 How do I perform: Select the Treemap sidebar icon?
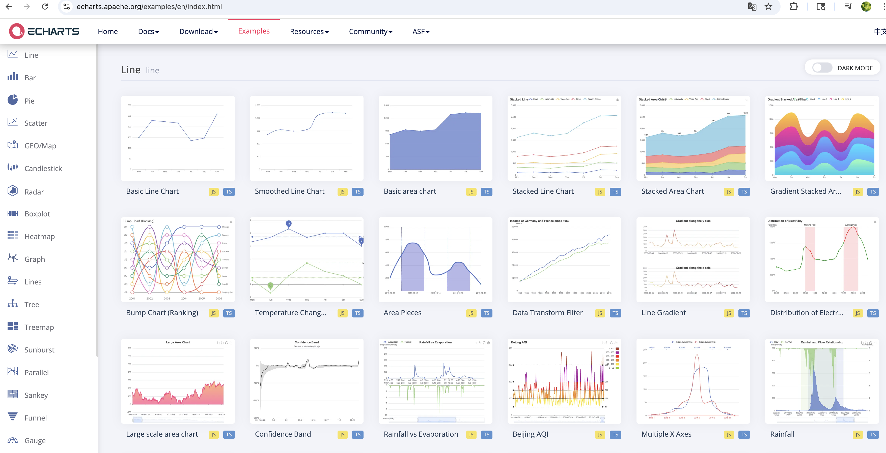12,326
